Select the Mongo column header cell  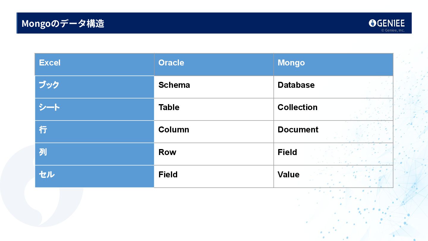(333, 64)
